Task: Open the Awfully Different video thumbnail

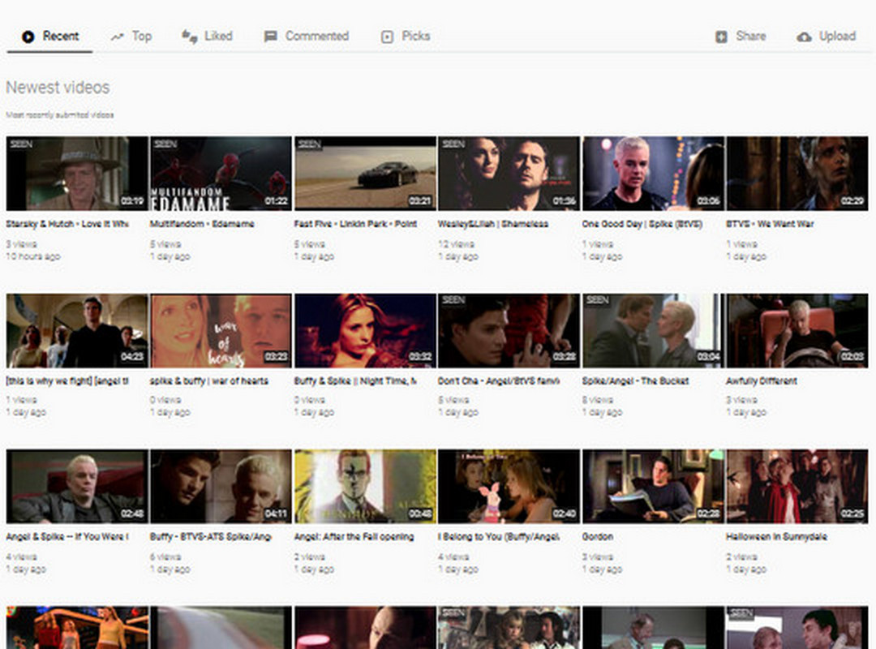Action: (x=797, y=330)
